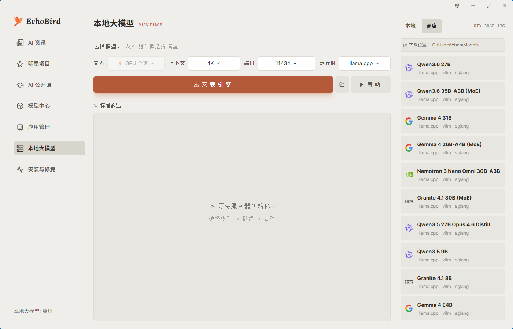Image resolution: width=513 pixels, height=329 pixels.
Task: Go to 模型中心 in sidebar
Action: pyautogui.click(x=49, y=106)
